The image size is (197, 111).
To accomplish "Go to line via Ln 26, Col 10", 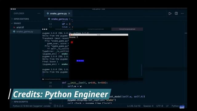I will point(134,106).
